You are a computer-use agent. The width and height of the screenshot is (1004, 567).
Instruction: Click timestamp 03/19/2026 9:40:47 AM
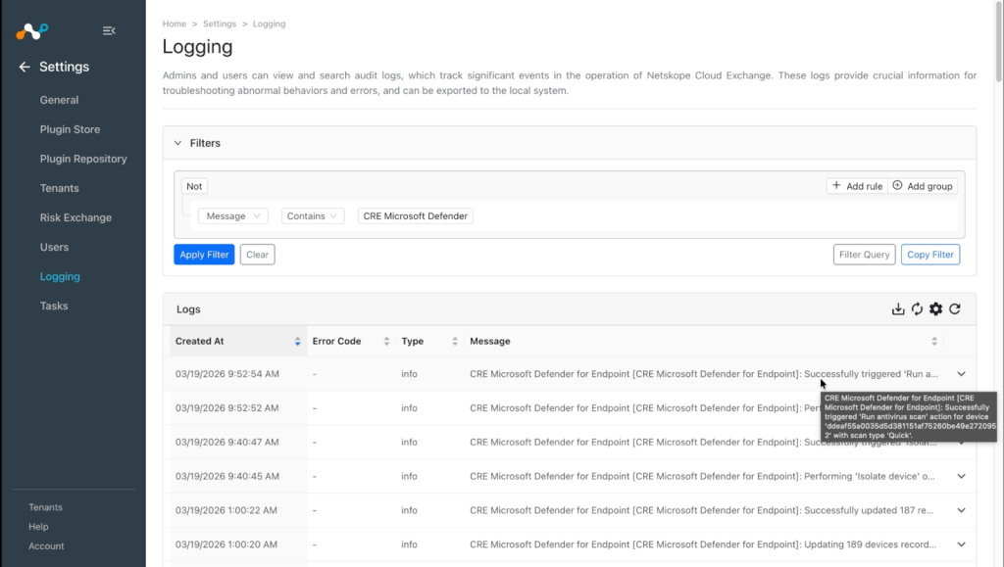(226, 442)
